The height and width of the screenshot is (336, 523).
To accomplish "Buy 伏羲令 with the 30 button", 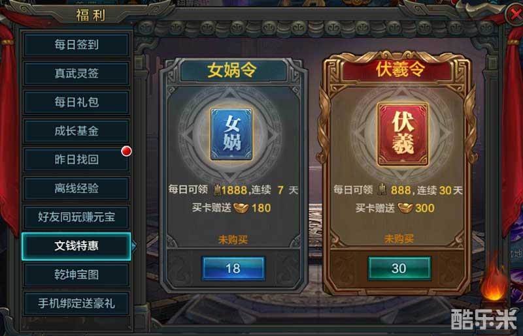I will [x=399, y=268].
